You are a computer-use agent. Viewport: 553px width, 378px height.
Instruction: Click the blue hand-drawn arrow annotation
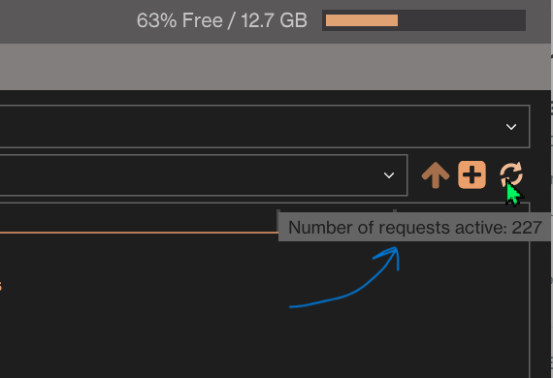(x=344, y=277)
